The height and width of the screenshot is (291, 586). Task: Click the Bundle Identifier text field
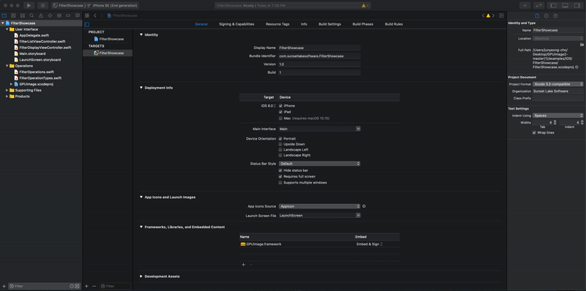tap(319, 56)
